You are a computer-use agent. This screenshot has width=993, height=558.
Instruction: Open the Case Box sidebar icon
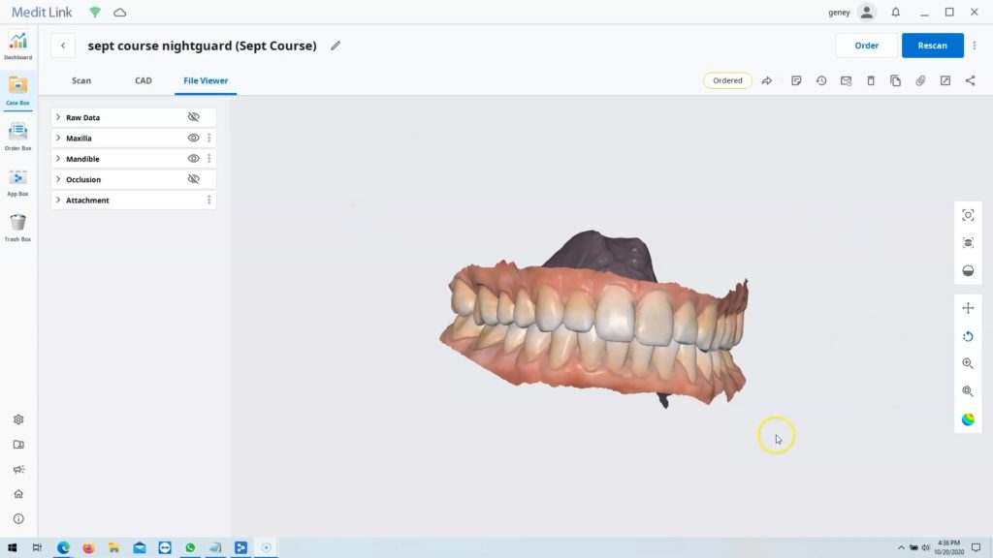17,87
